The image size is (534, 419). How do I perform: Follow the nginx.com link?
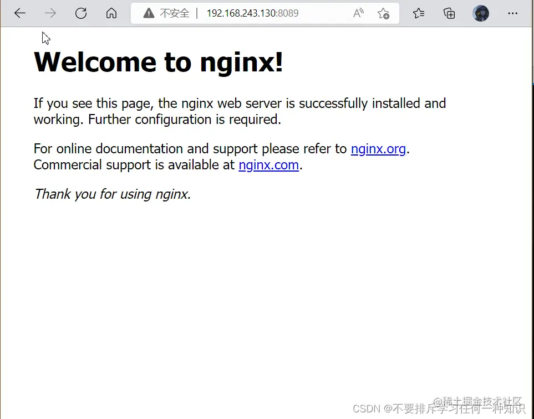tap(269, 165)
